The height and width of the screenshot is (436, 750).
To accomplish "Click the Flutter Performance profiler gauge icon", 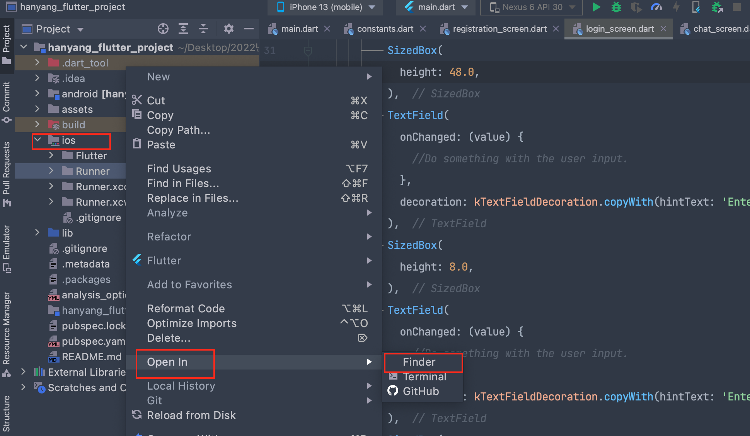I will pos(656,7).
